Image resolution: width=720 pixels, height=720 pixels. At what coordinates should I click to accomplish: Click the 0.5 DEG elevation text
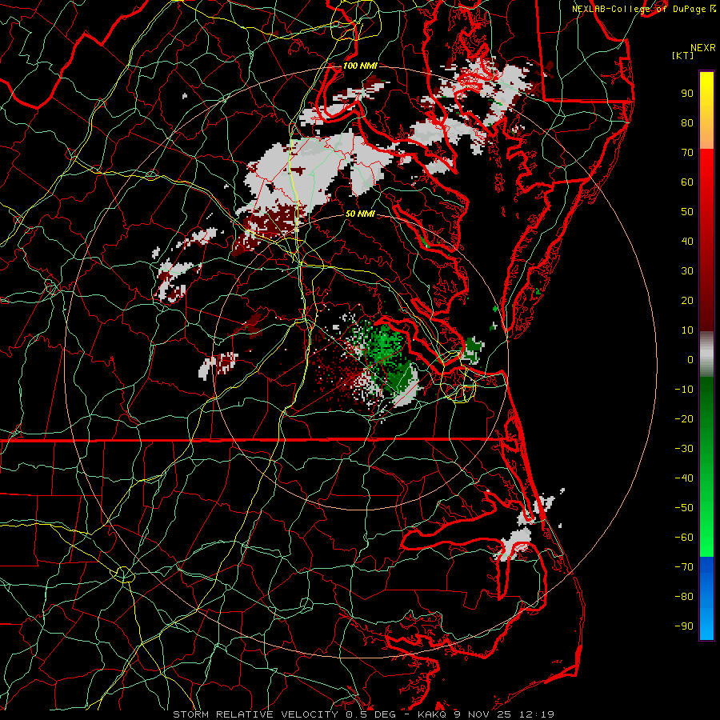click(374, 714)
